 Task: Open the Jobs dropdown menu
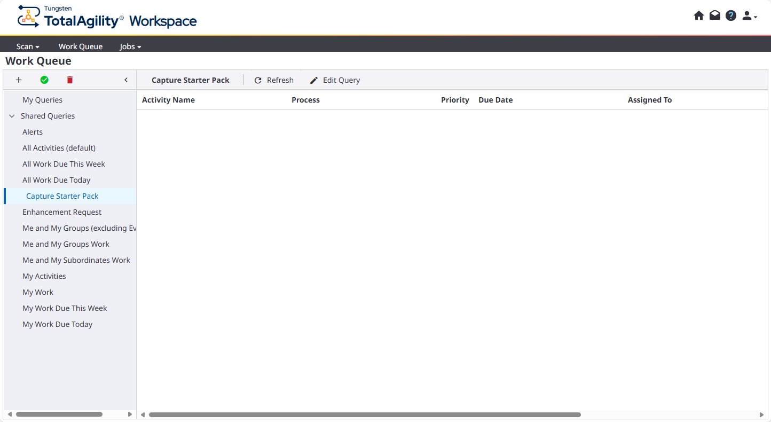[130, 46]
